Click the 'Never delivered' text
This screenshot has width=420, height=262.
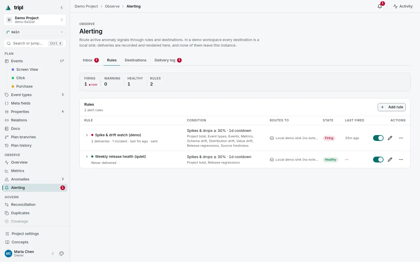pyautogui.click(x=104, y=163)
